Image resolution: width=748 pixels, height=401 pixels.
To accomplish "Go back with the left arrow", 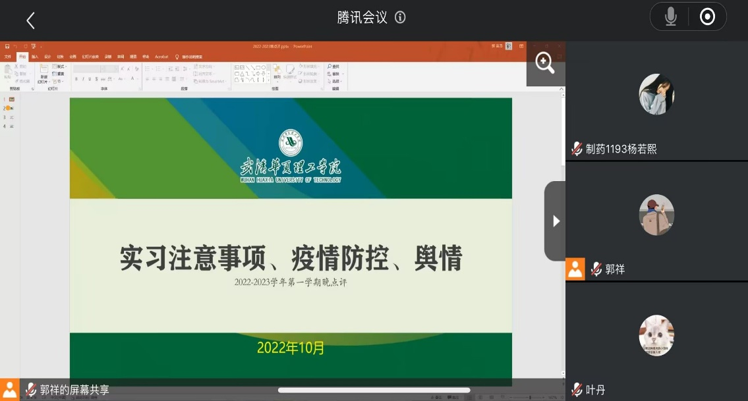I will click(30, 20).
